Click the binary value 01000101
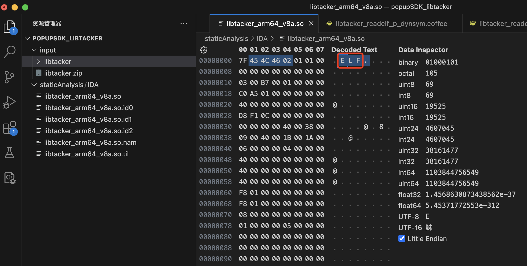 (442, 62)
